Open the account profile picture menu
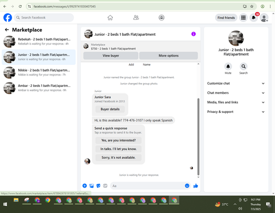 tap(264, 18)
